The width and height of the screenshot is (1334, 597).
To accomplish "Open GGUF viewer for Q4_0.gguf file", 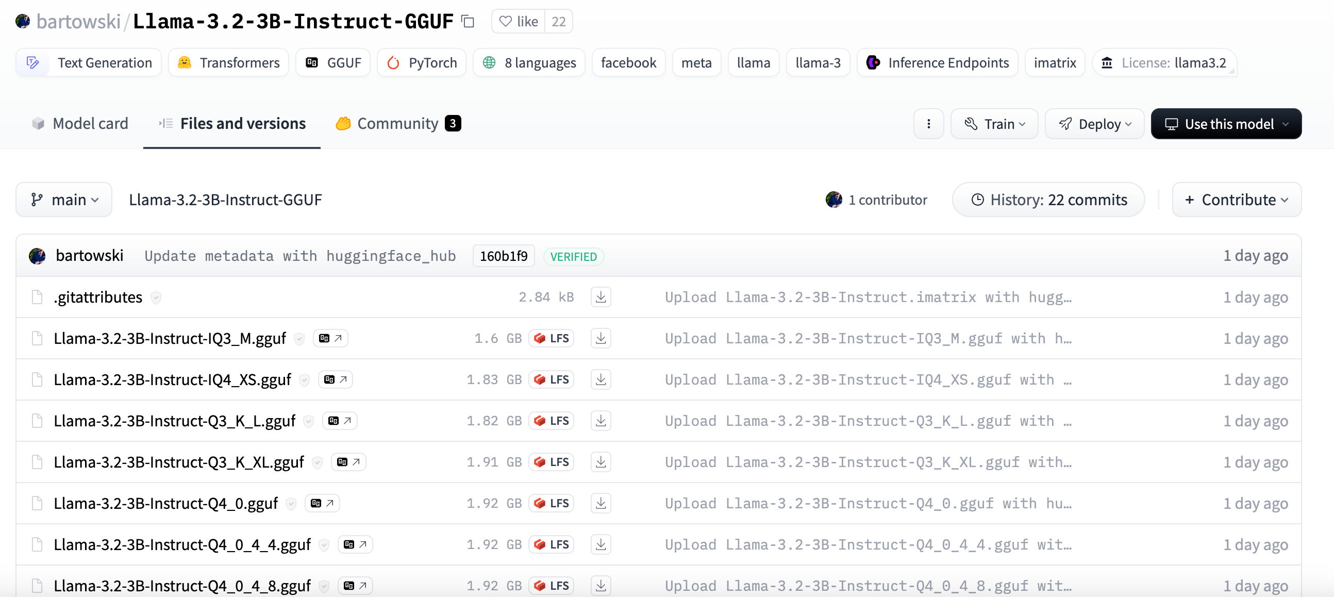I will click(322, 503).
